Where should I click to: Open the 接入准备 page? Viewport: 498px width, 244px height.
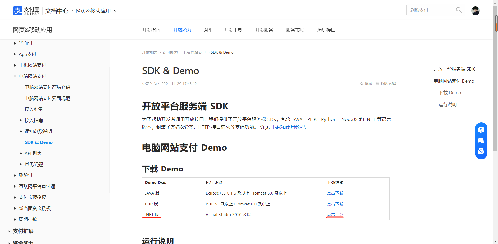pos(34,109)
